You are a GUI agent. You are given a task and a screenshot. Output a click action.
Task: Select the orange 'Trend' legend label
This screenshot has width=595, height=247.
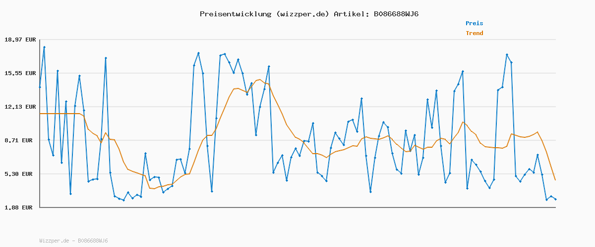tap(474, 33)
